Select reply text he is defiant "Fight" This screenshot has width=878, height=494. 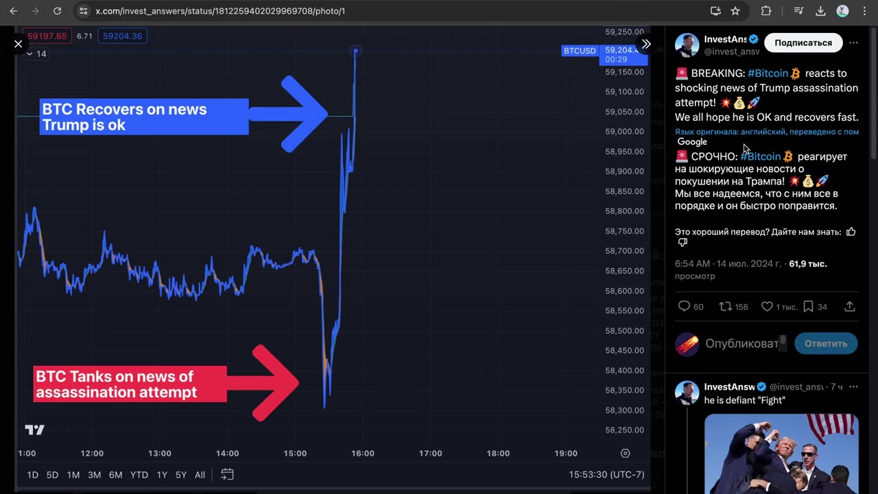click(744, 400)
